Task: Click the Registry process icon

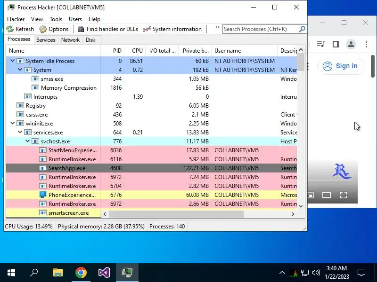Action: pos(20,105)
